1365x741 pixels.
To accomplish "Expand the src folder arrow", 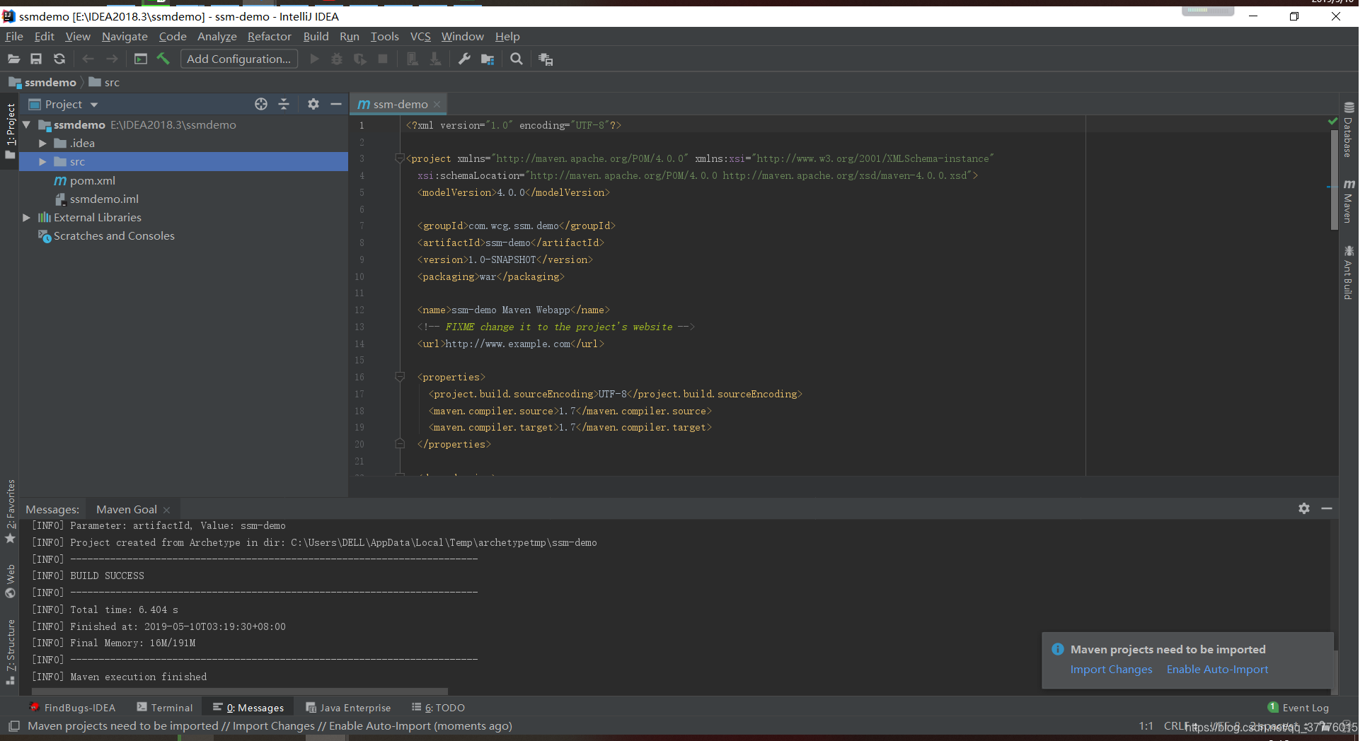I will [x=42, y=162].
